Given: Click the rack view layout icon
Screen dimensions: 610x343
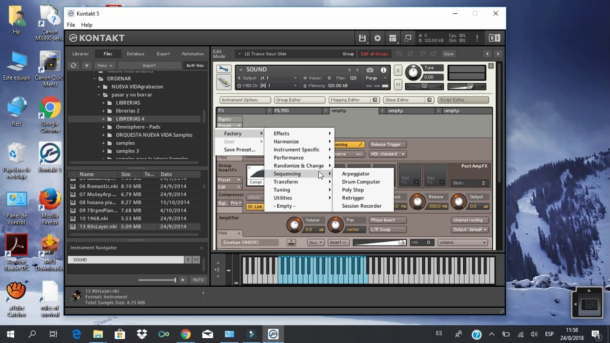Looking at the screenshot, I should point(393,38).
